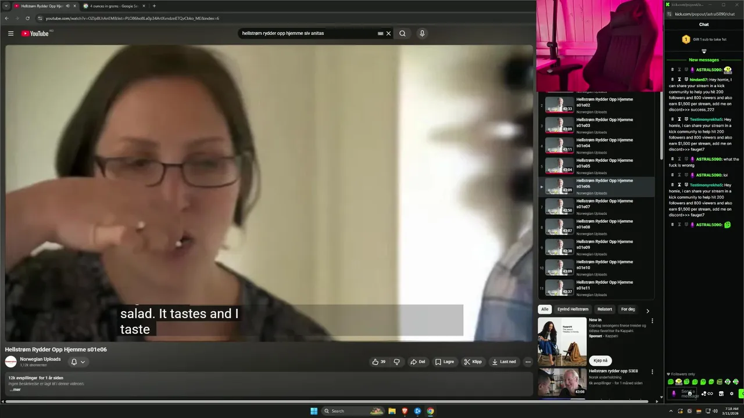
Task: Open the YouTube guide hamburger menu
Action: 10,34
